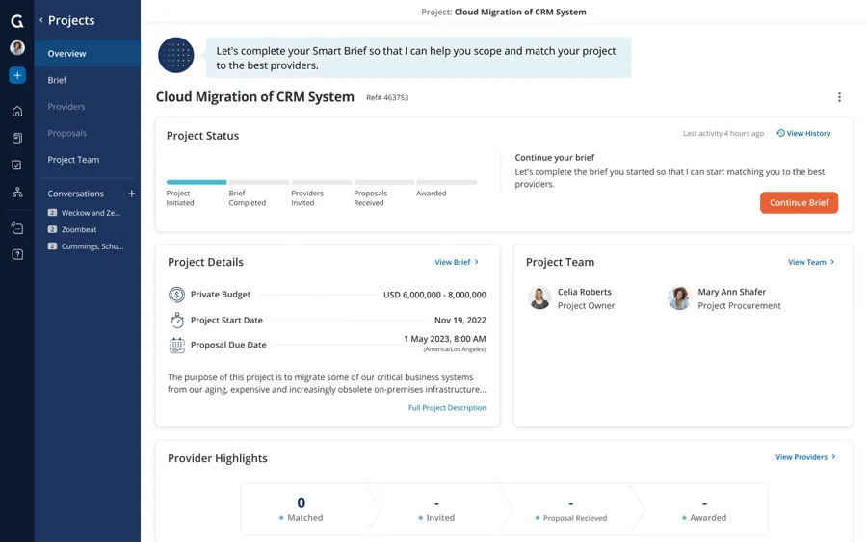Open View Team in Project Team card
The image size is (867, 542).
pos(811,262)
